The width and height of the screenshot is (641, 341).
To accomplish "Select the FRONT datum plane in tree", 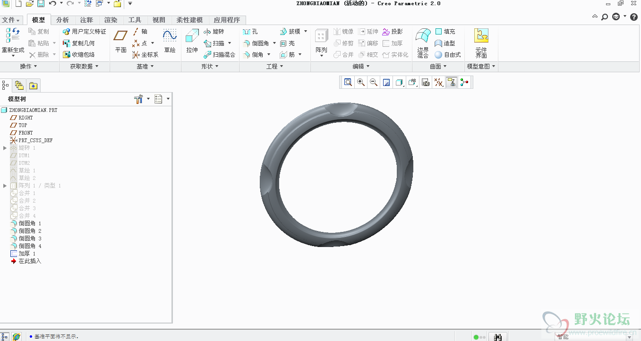I will click(22, 133).
